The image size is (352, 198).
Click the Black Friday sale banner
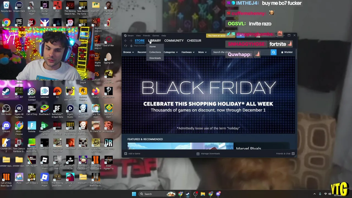[x=208, y=95]
